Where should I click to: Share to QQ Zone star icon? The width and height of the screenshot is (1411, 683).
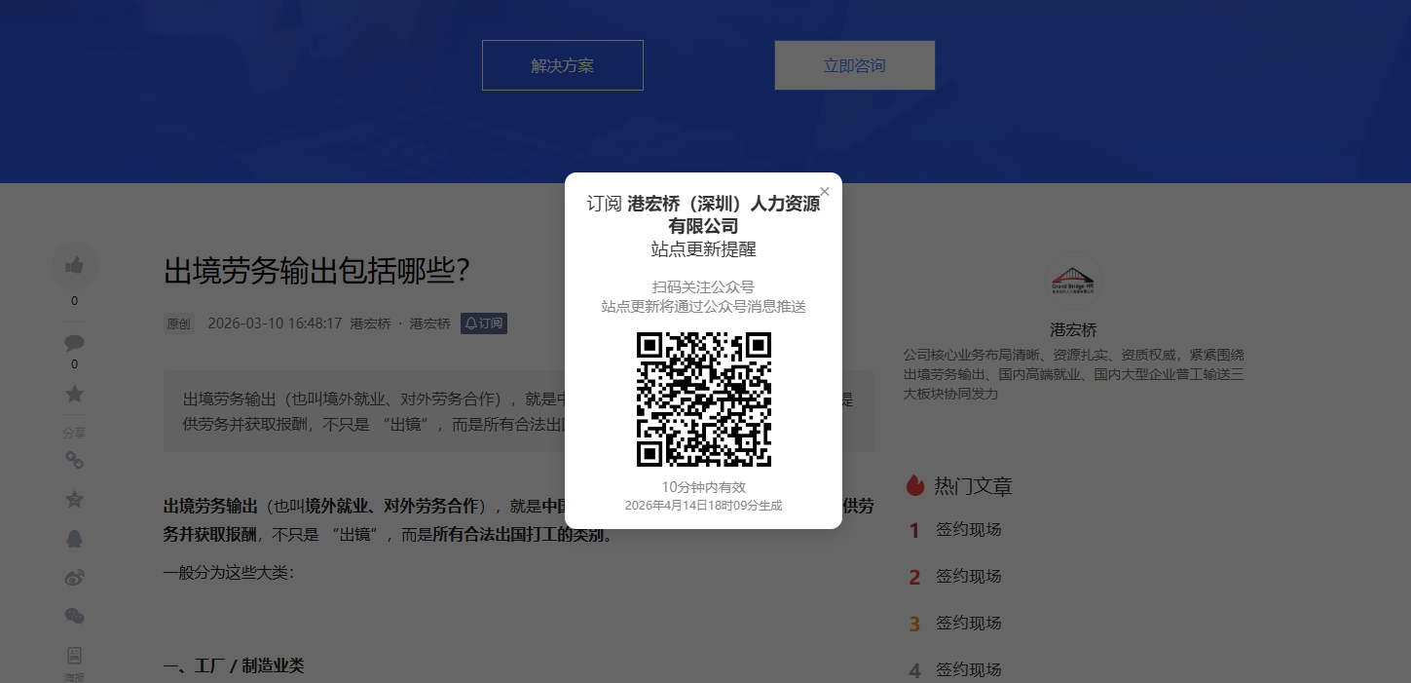tap(74, 499)
